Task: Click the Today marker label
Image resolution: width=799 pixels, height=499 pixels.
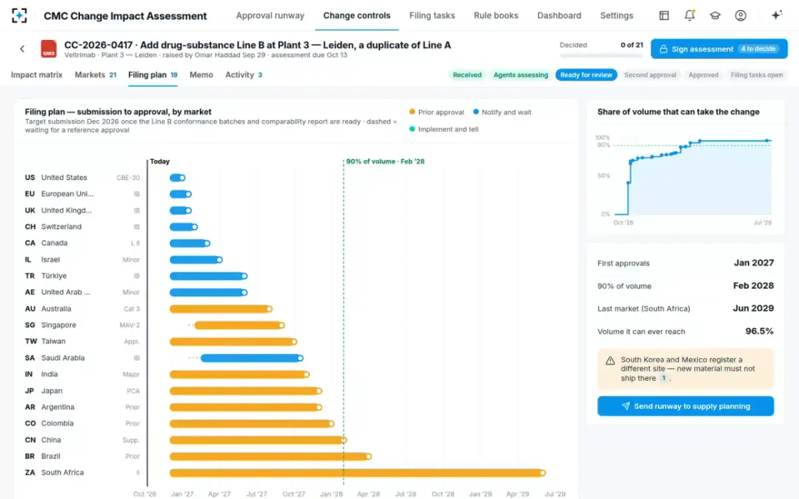Action: [160, 162]
